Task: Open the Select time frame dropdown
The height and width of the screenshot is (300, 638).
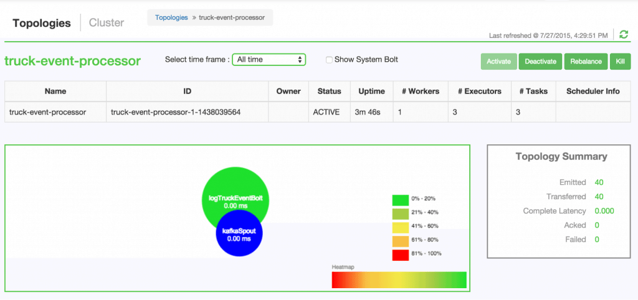Action: (268, 60)
